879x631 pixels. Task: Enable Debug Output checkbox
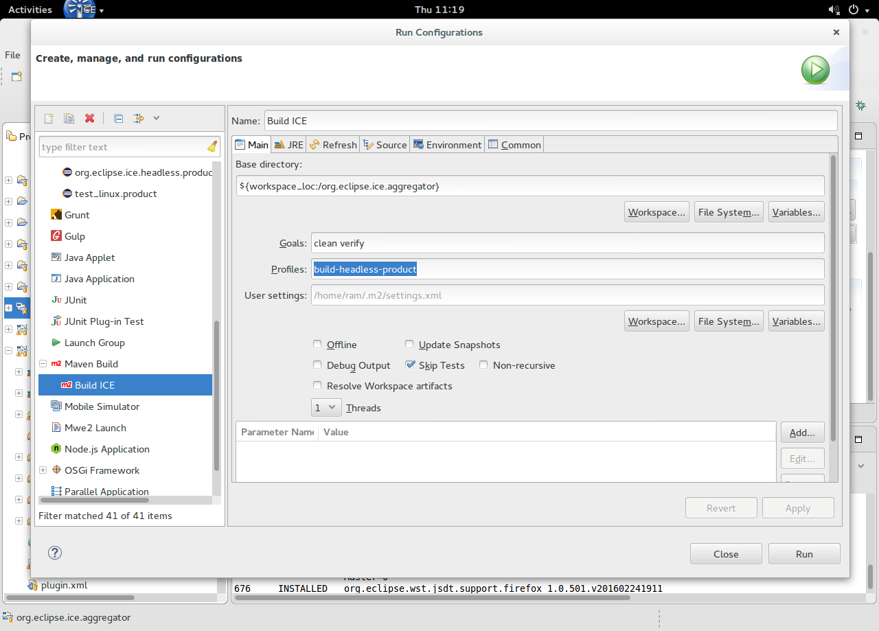(317, 365)
